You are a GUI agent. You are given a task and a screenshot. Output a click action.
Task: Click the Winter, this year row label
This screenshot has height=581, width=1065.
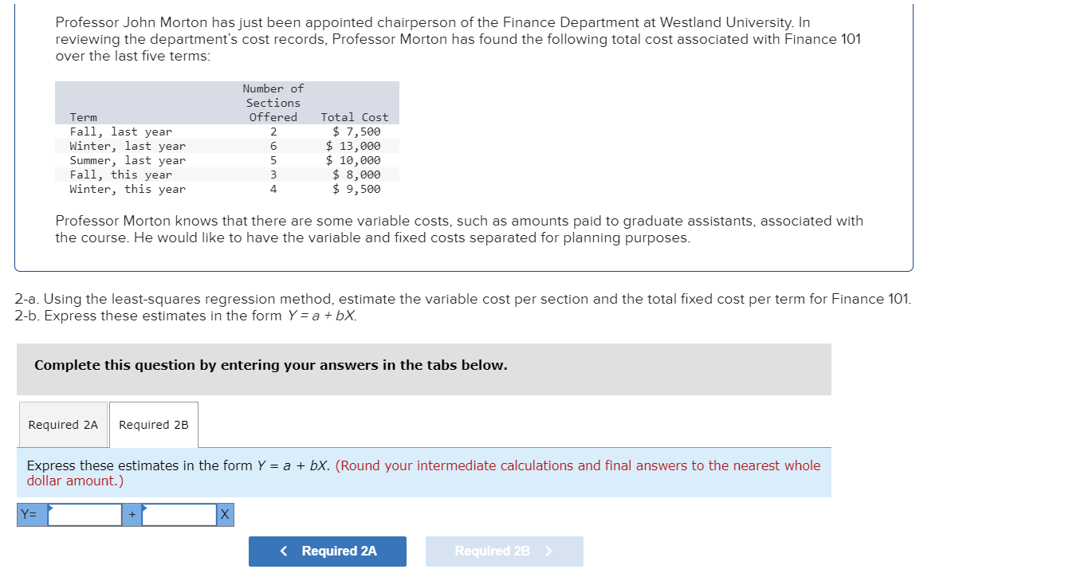coord(128,189)
